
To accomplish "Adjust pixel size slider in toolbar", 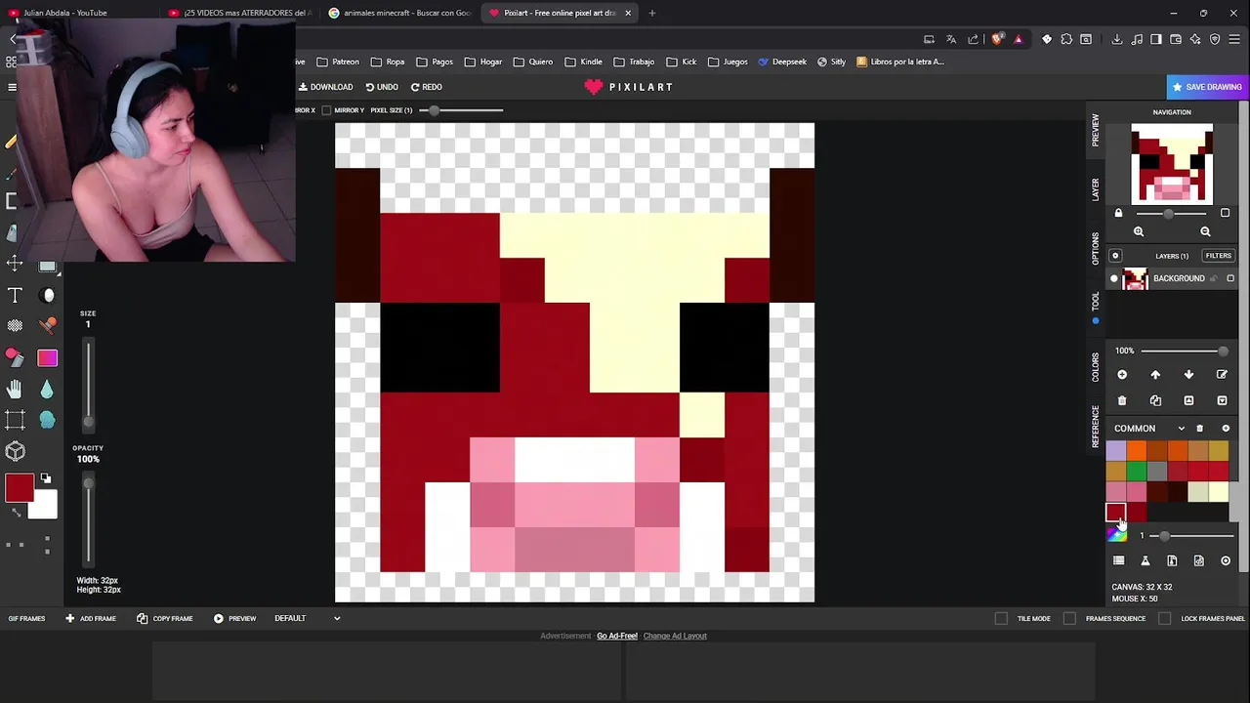I will coord(462,110).
